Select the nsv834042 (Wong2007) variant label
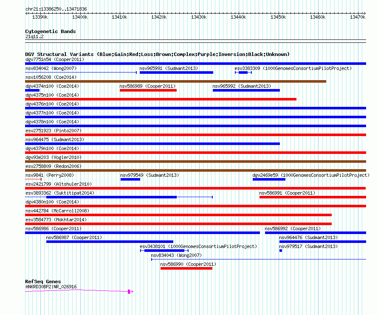This screenshot has height=315, width=378. [x=51, y=68]
